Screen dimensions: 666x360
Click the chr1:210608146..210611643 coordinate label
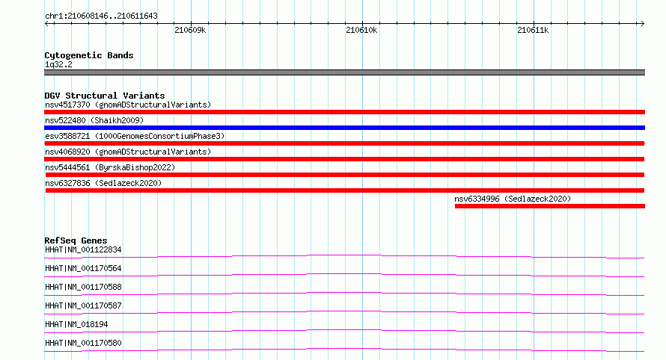coord(101,16)
